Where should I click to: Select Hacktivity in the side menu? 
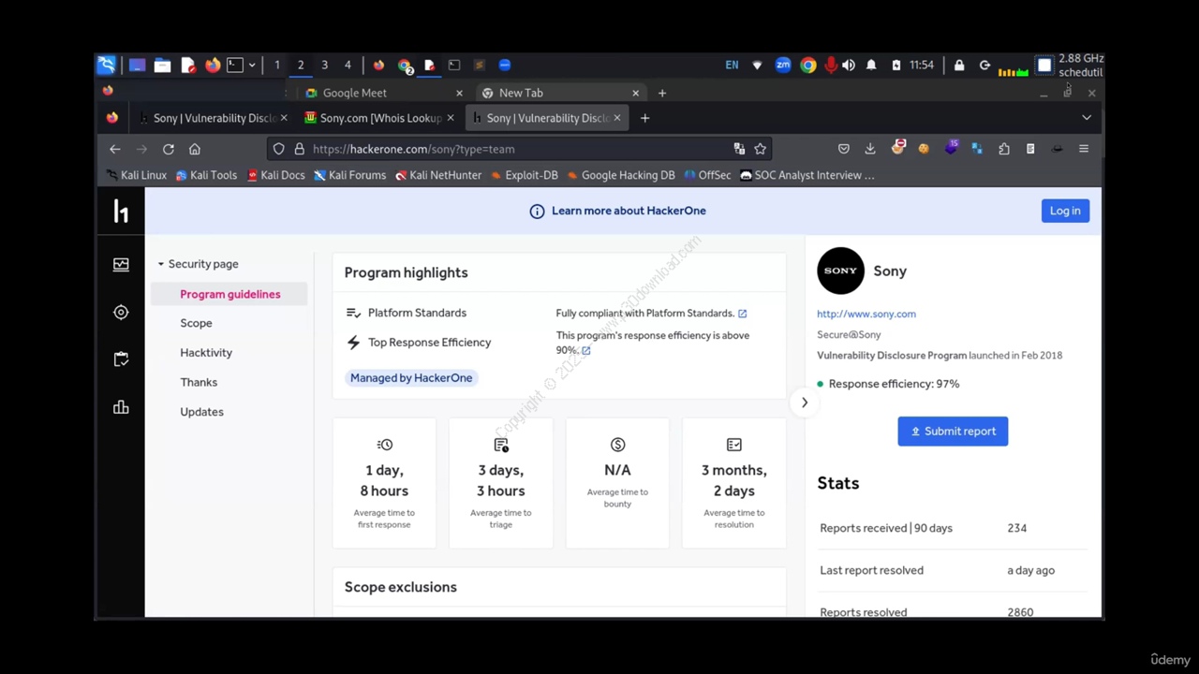coord(206,353)
